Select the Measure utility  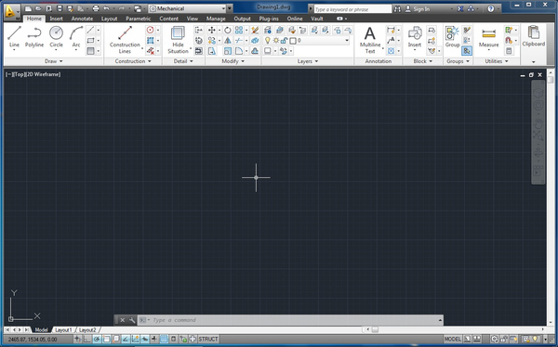click(x=488, y=37)
